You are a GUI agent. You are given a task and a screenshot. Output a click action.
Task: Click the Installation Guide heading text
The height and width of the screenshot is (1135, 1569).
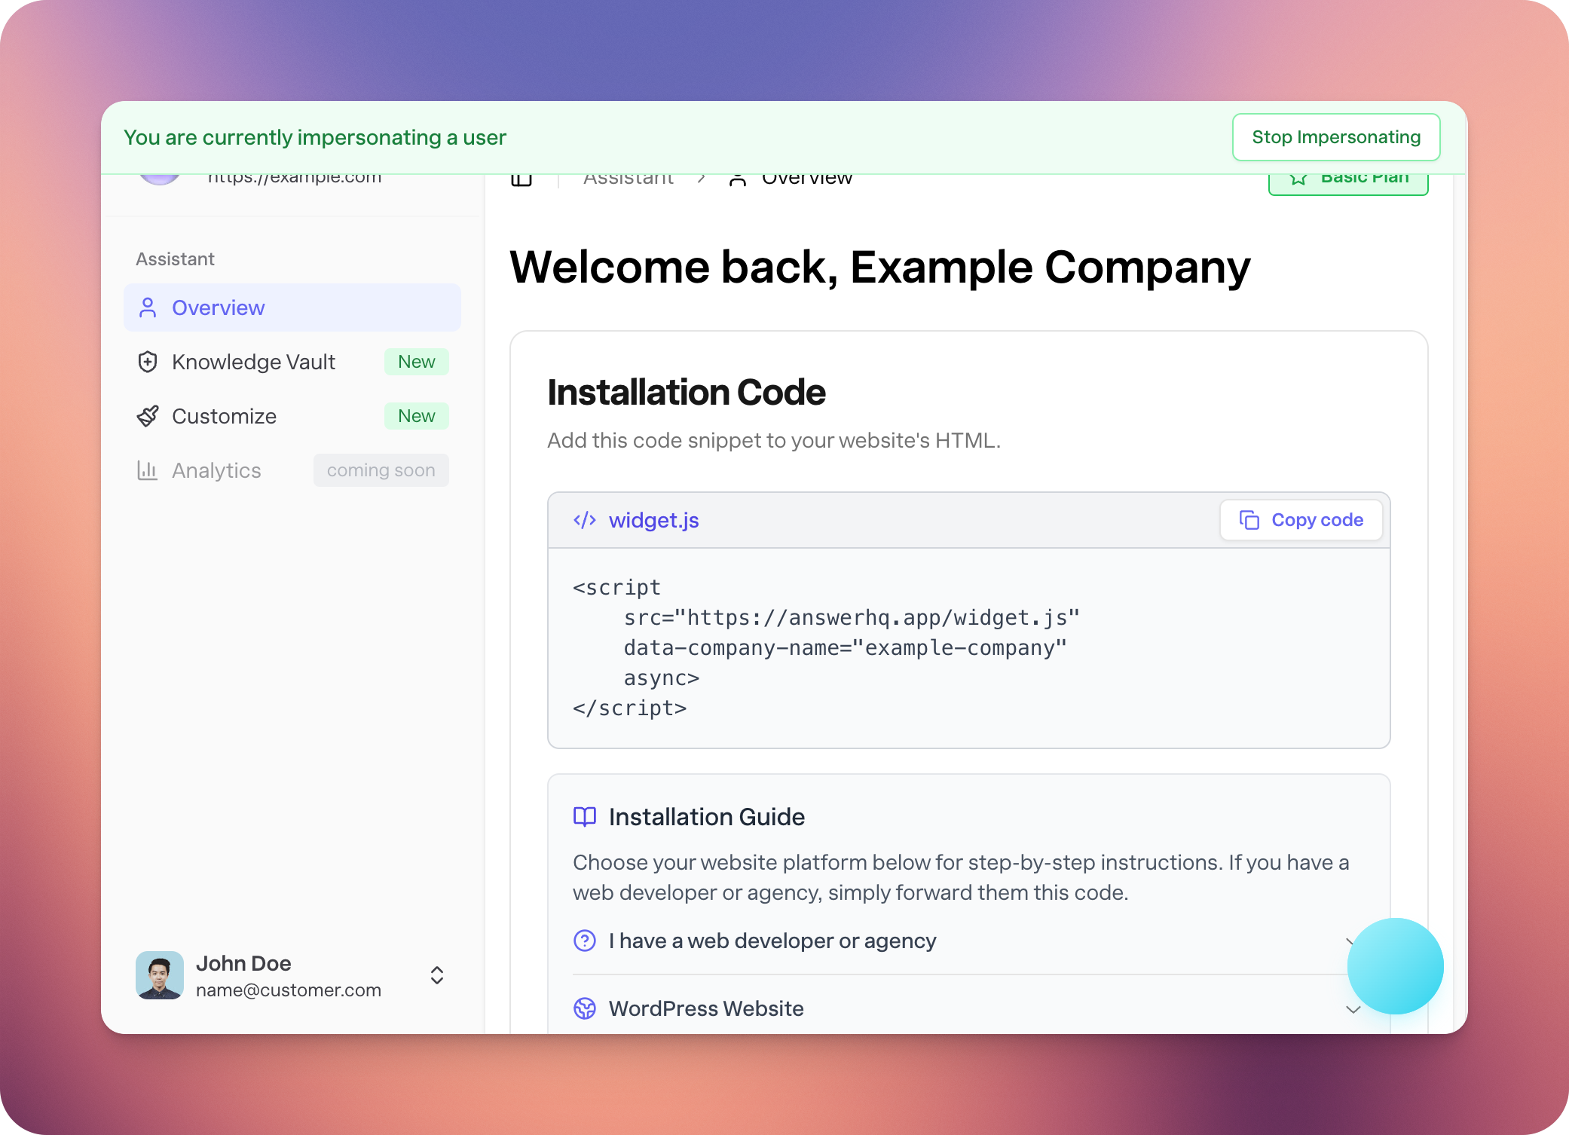707,817
